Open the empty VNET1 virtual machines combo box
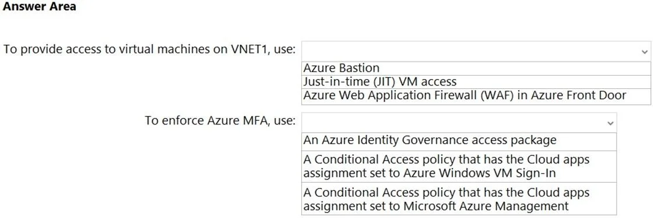The height and width of the screenshot is (218, 654). 476,51
